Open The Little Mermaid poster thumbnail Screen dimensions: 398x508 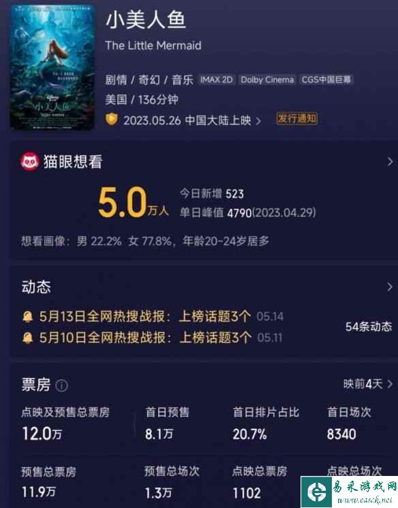[52, 67]
